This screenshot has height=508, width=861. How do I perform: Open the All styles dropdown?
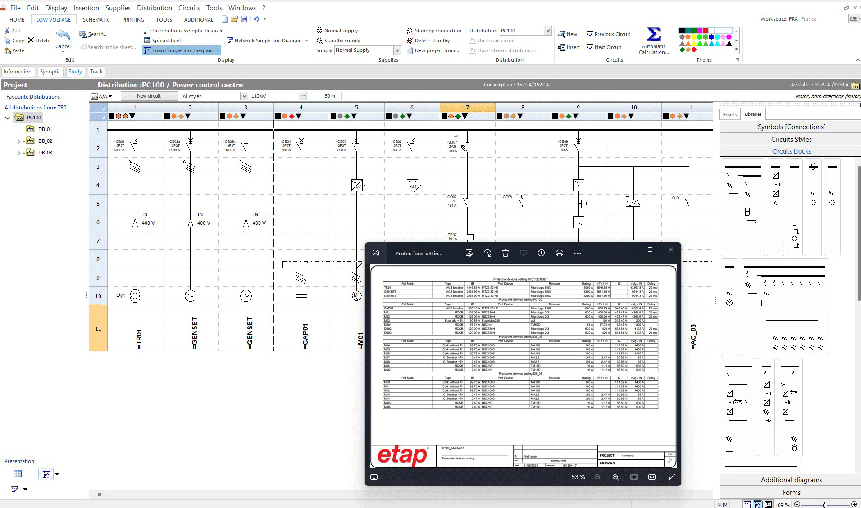(244, 96)
